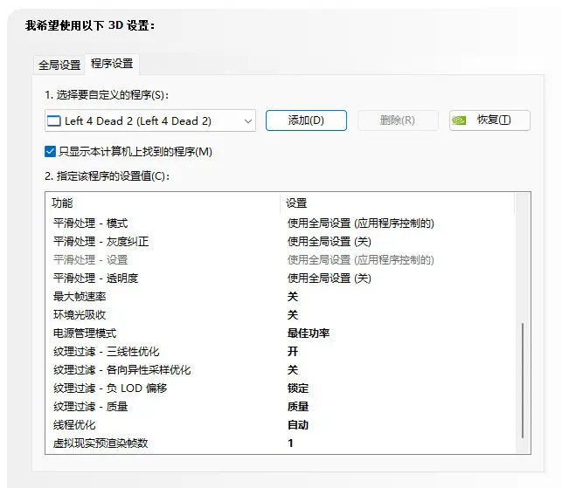Open the 最大帧速率 value 关

293,297
